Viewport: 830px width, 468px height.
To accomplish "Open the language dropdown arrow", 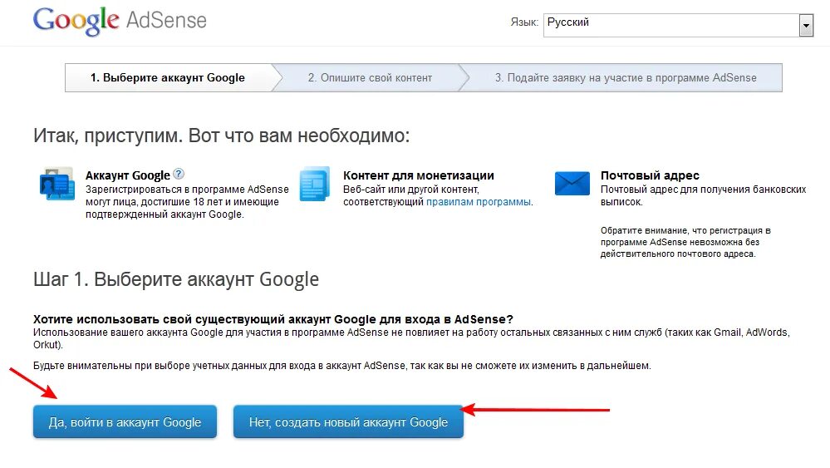I will (805, 27).
